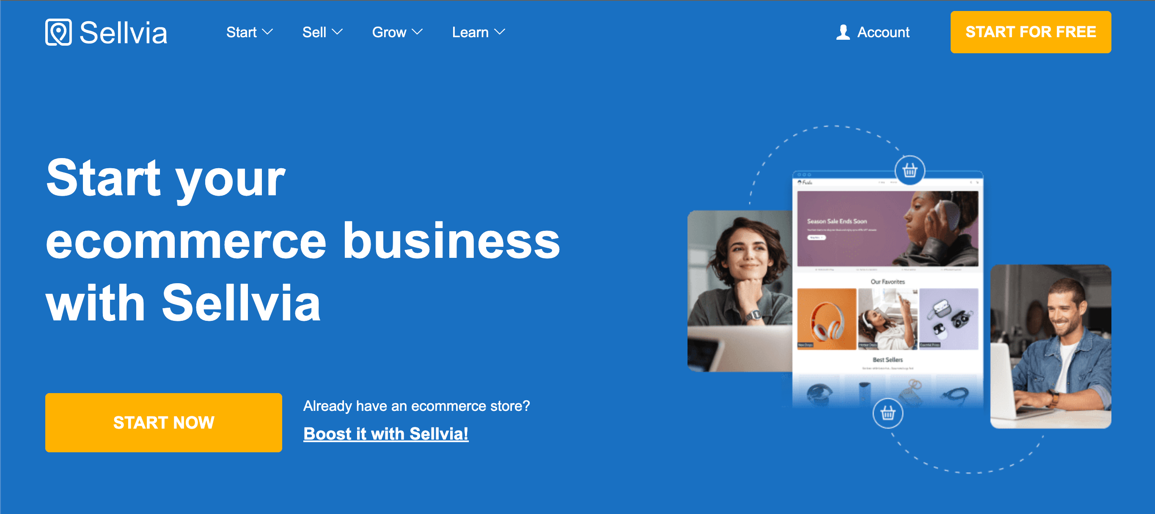Click the Season Sale Ends Soon banner

click(887, 229)
